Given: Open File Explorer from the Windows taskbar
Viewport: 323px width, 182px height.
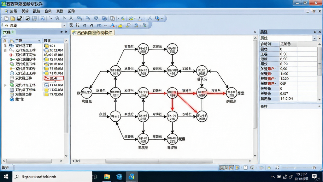Looking at the screenshot, I should tap(107, 177).
